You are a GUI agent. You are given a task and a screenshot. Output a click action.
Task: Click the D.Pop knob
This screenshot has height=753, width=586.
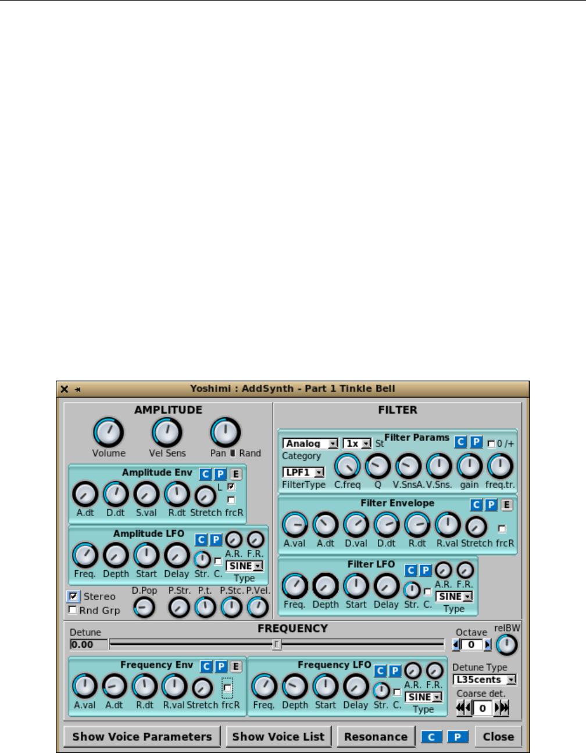(x=144, y=608)
